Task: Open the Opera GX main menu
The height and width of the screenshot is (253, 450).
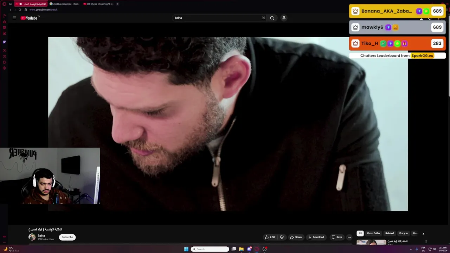Action: coord(4,4)
